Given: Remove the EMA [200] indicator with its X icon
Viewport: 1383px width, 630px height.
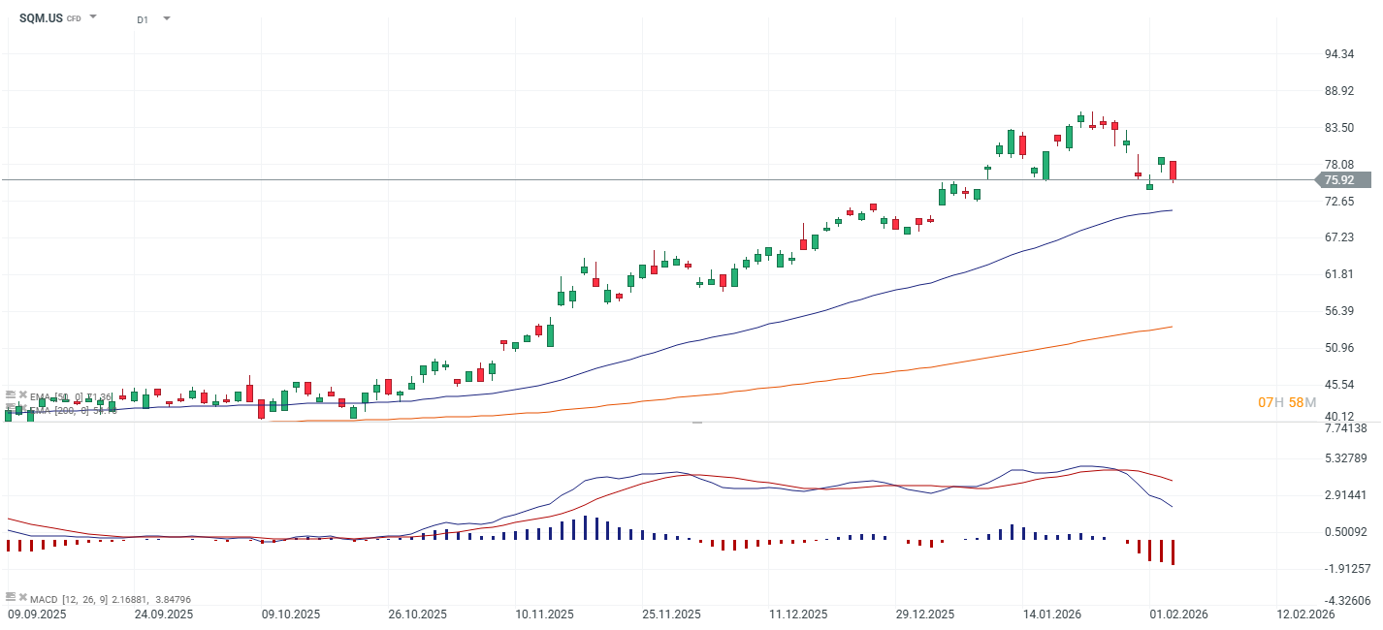Looking at the screenshot, I should (23, 410).
